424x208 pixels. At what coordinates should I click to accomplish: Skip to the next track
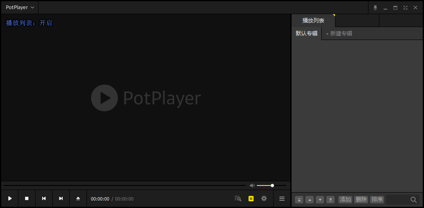pyautogui.click(x=61, y=198)
